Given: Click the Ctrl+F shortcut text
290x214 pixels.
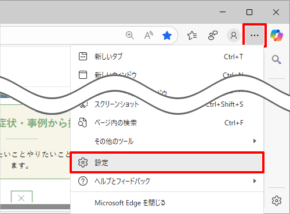Looking at the screenshot, I should 234,123.
